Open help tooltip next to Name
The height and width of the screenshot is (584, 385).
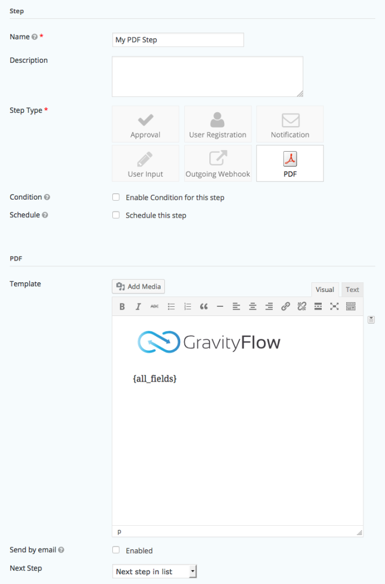(35, 37)
